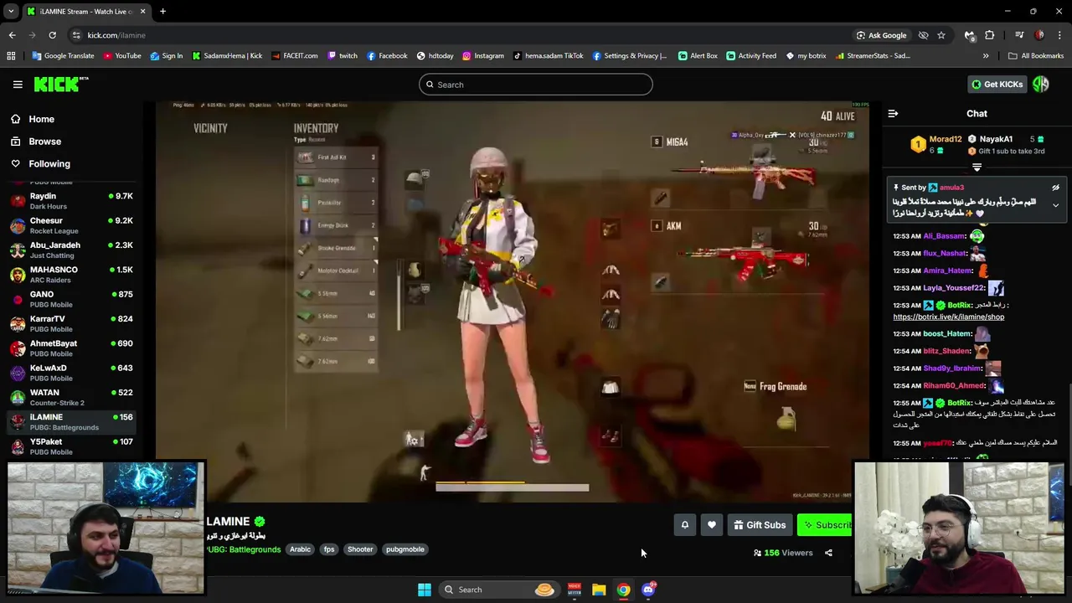Screen dimensions: 1072x603
Task: Open Following in sidebar
Action: [49, 164]
